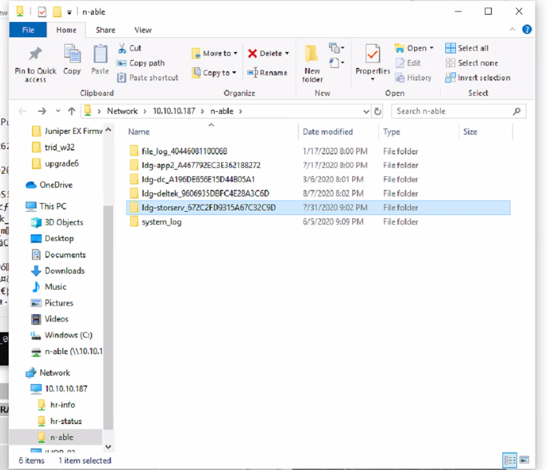Click the Open button in ribbon
The width and height of the screenshot is (551, 470).
(414, 48)
